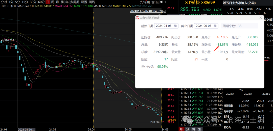This screenshot has height=131, width=273.
Task: Click the 293.560 low price label
Action: [155, 122]
